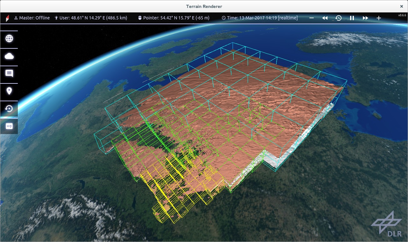
Task: Open the location pin bookmarks panel
Action: coord(9,91)
